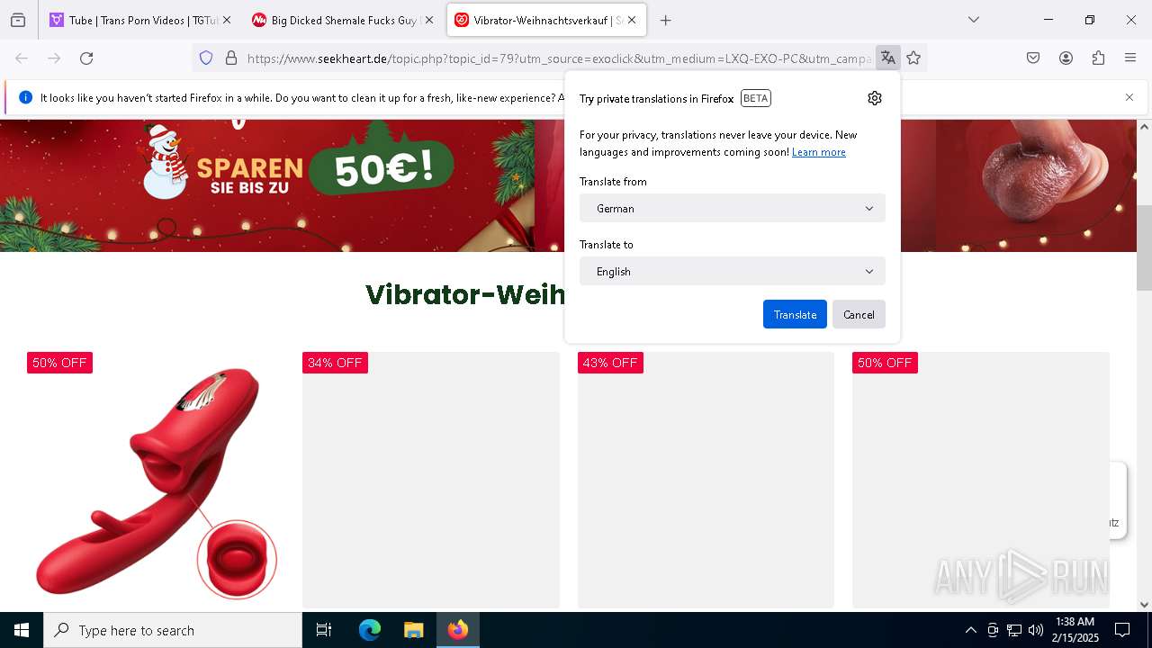Launch Microsoft Edge from taskbar

pyautogui.click(x=370, y=630)
